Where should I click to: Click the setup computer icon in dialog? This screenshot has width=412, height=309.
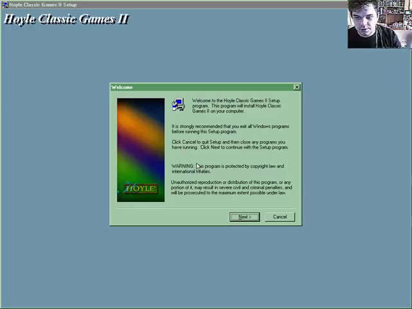(x=178, y=104)
